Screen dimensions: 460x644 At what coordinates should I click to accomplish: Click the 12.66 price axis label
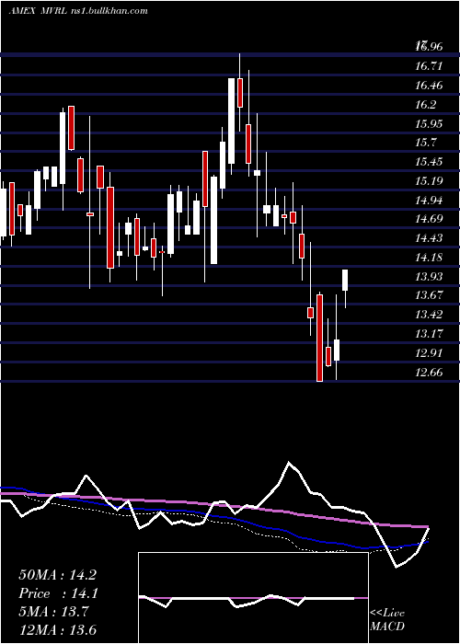coord(429,373)
